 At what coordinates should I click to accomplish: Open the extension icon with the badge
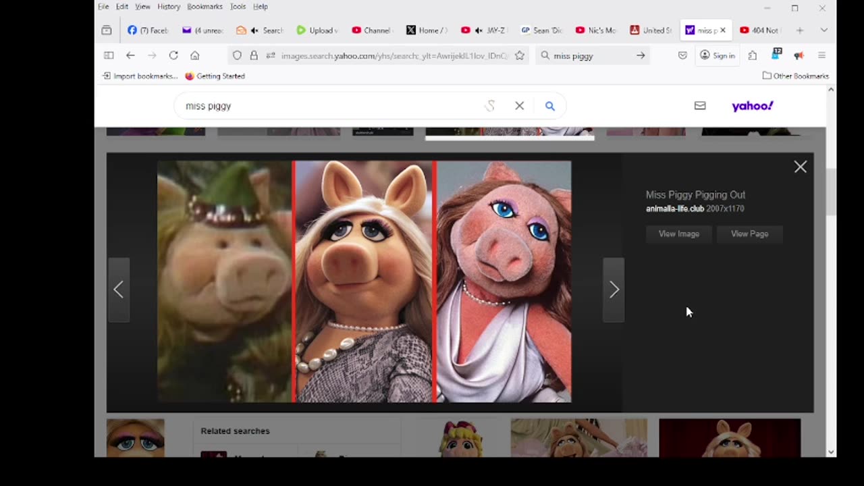click(776, 54)
